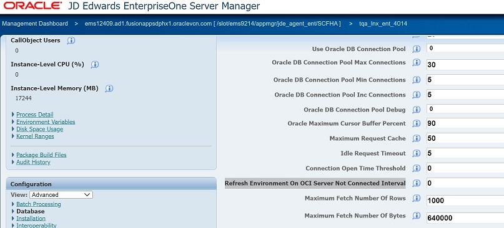This screenshot has height=228, width=504.
Task: Show help for Connection Pool Max Connections
Action: (x=416, y=62)
